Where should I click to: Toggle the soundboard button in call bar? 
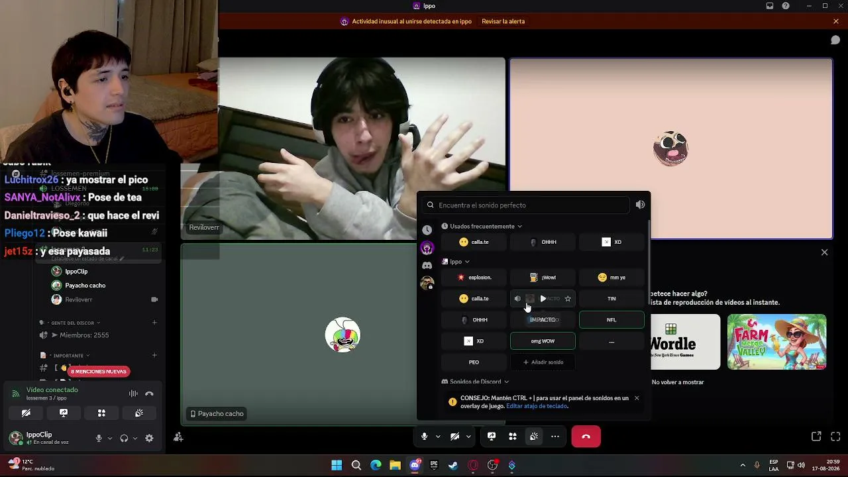point(534,437)
